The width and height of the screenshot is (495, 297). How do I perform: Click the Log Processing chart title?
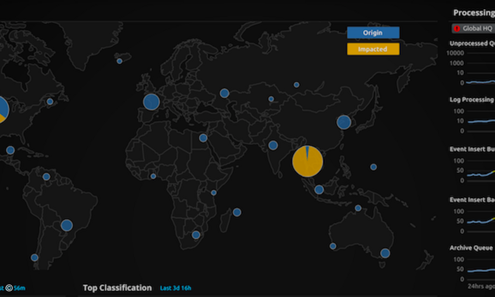pos(471,99)
